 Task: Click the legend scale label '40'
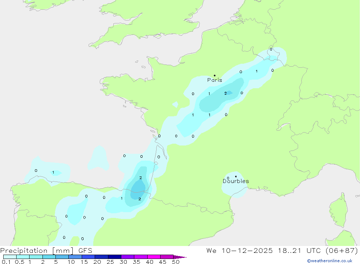pyautogui.click(x=150, y=262)
